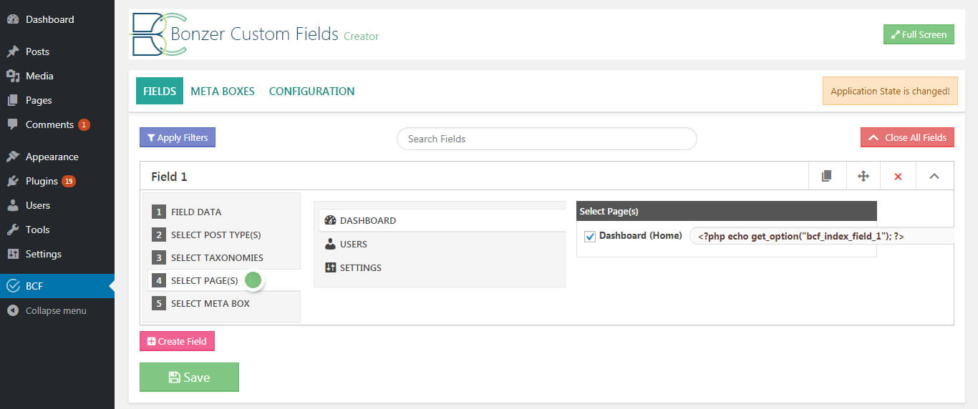
Task: Click the Comments bubble icon
Action: tap(13, 124)
